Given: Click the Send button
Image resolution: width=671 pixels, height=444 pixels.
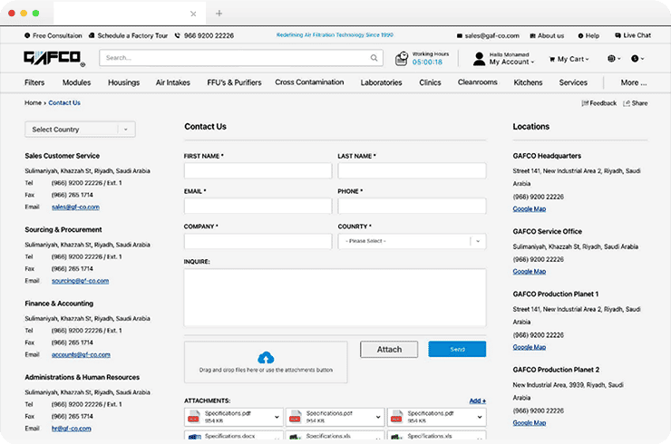Looking at the screenshot, I should (457, 349).
